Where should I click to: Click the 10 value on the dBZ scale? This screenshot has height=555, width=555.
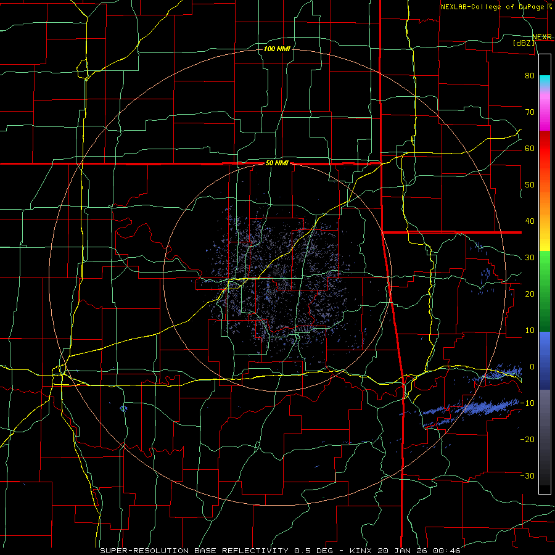click(x=530, y=331)
